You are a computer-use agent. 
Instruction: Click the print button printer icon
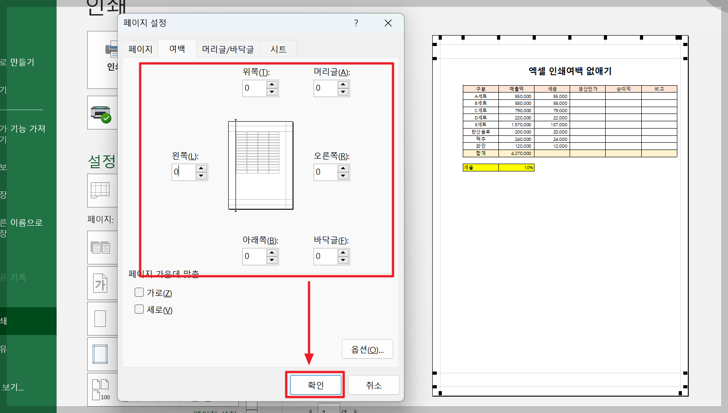(111, 49)
